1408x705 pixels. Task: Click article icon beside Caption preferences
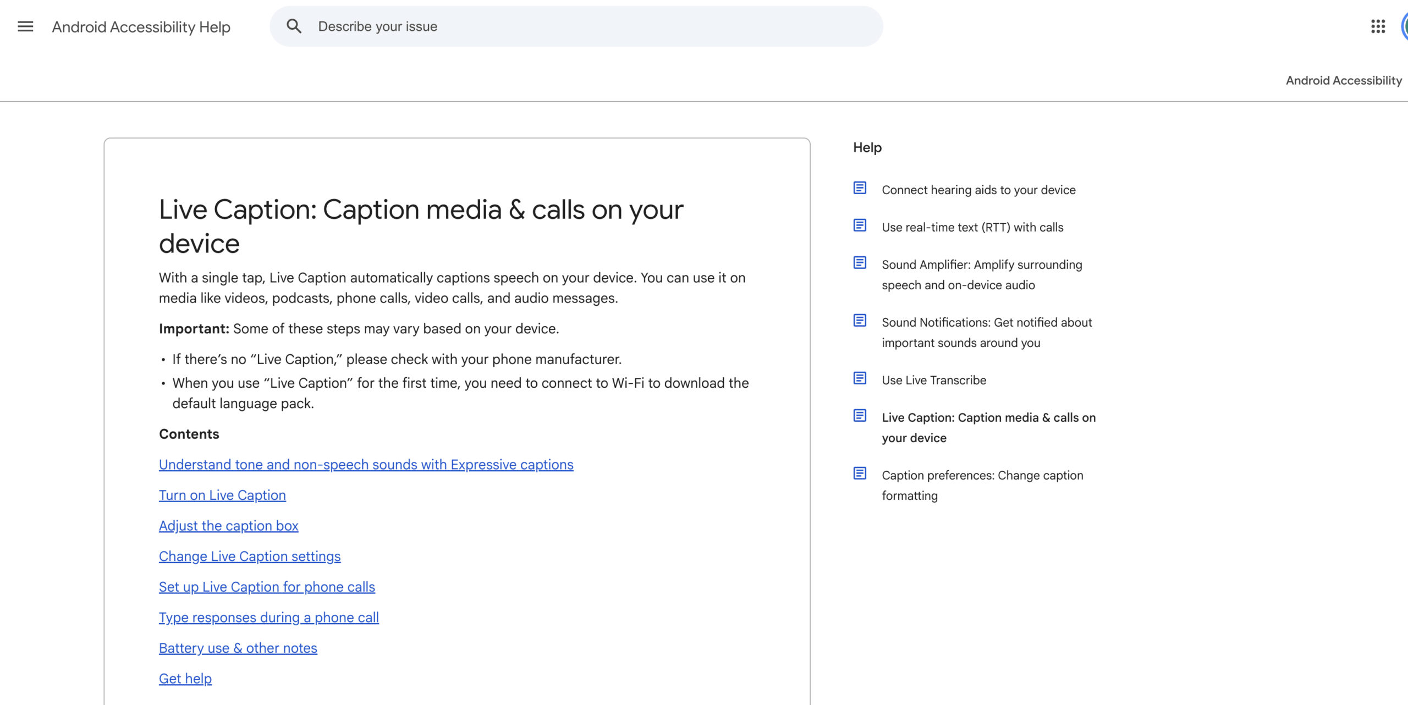click(860, 473)
